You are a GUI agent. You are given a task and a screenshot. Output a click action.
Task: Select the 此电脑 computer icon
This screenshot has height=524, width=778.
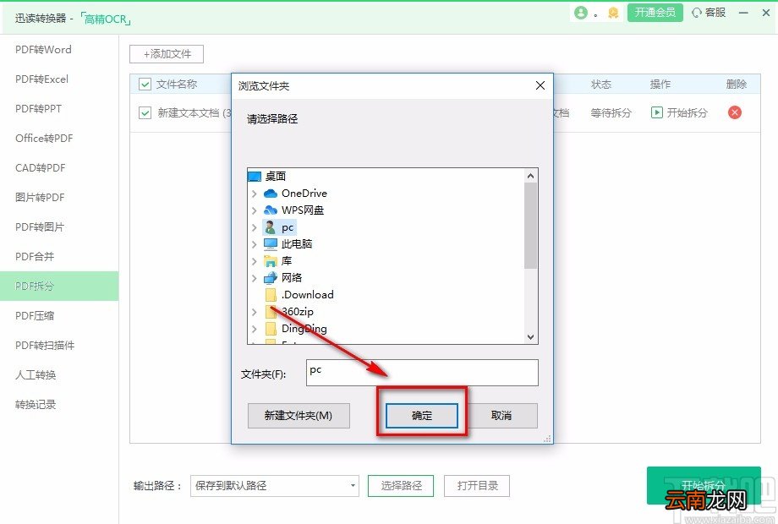click(271, 244)
